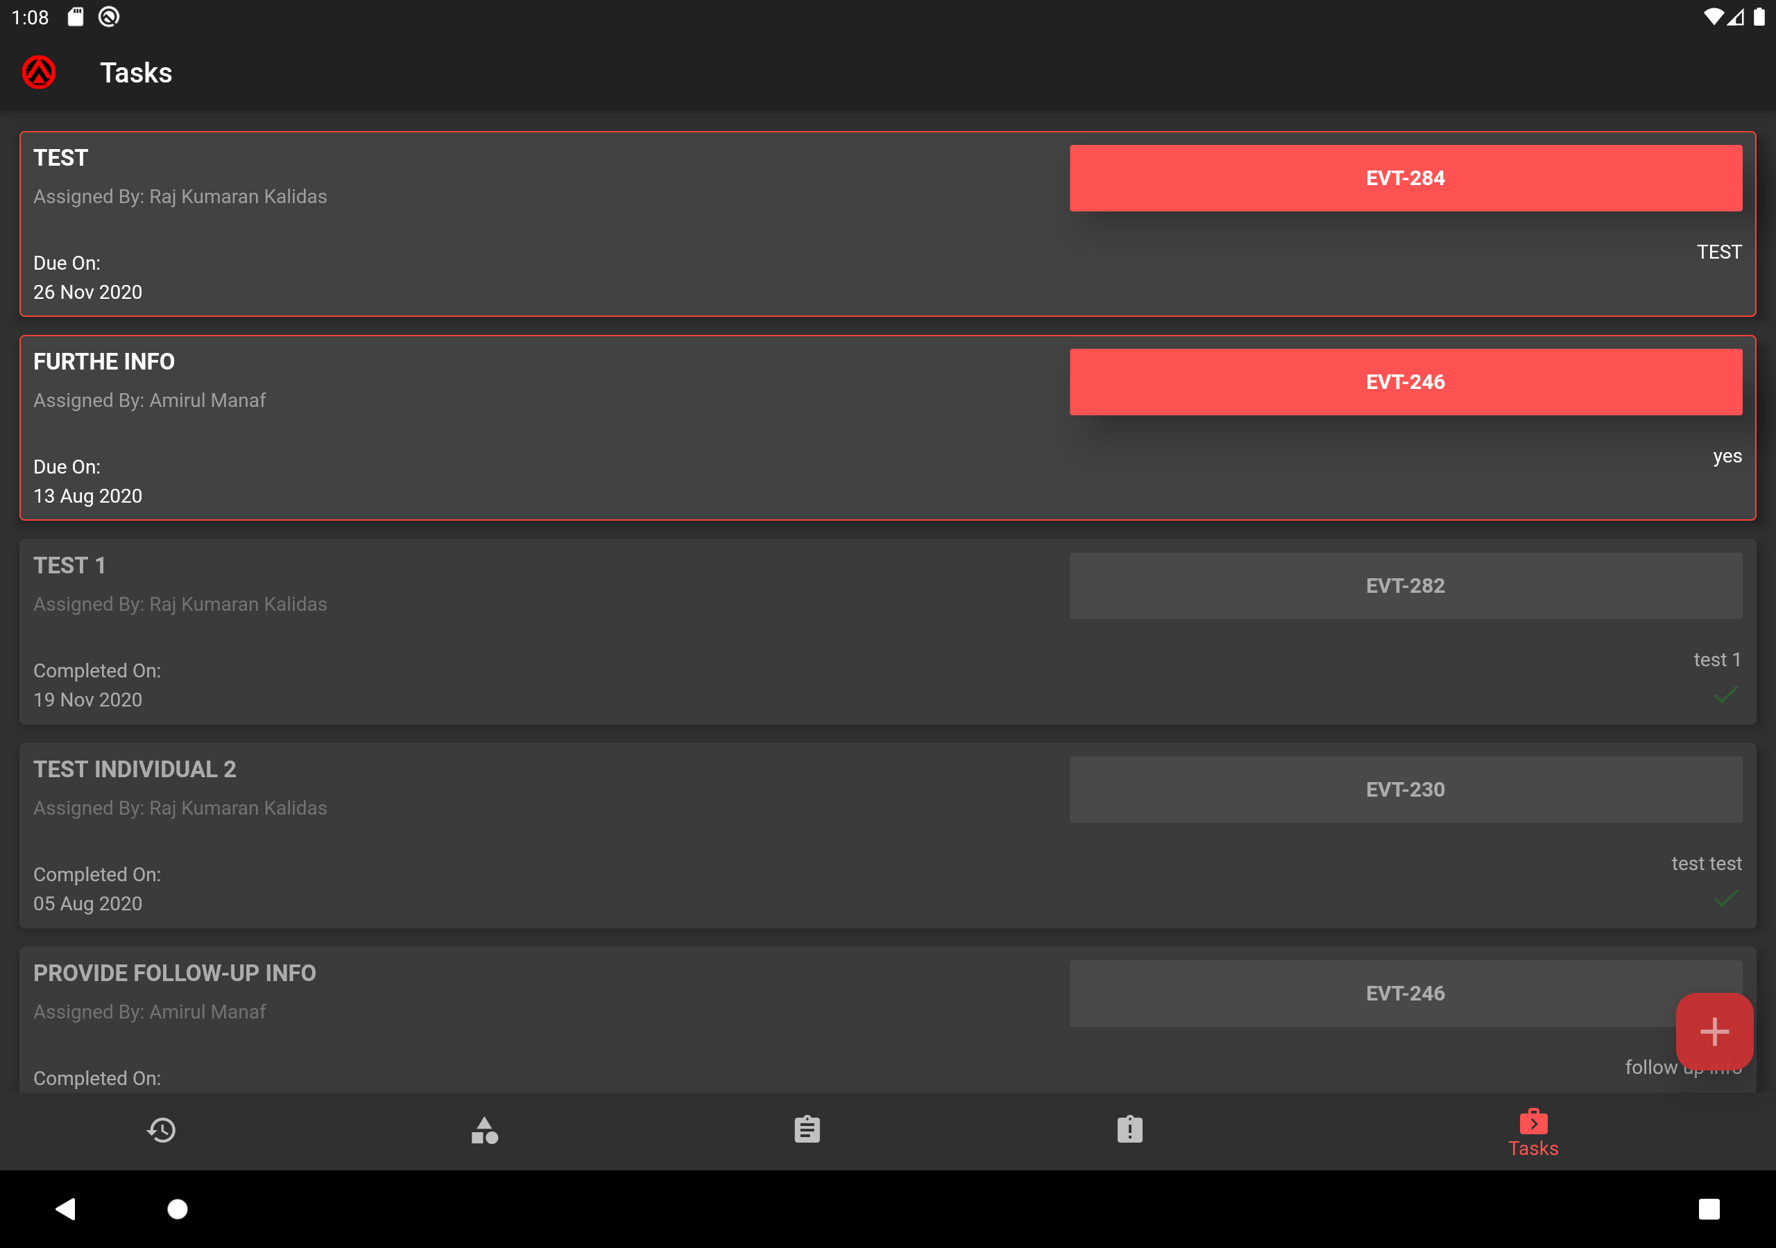This screenshot has height=1248, width=1776.
Task: Tap green checkmark on TEST INDIVIDUAL 2
Action: (1726, 899)
